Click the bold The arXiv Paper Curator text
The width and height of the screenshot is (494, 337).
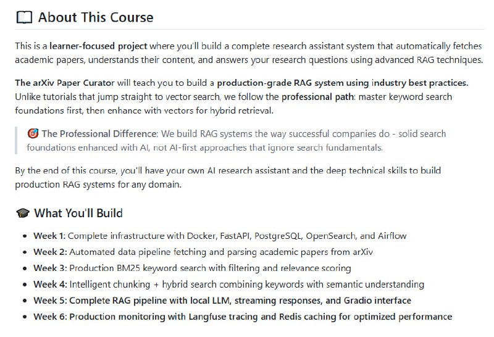click(x=58, y=83)
